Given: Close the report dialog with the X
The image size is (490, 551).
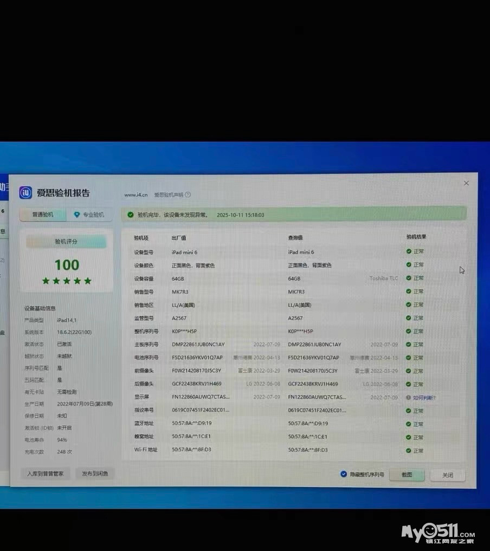Looking at the screenshot, I should click(x=466, y=184).
